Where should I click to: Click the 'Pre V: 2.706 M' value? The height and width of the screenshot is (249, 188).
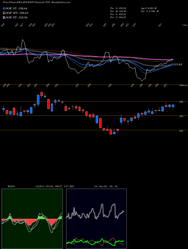(150, 11)
